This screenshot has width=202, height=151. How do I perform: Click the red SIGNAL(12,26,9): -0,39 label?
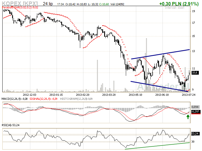pyautogui.click(x=43, y=99)
